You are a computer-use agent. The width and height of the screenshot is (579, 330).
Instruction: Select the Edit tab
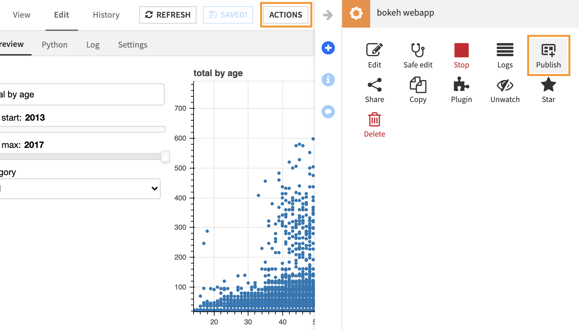[62, 15]
